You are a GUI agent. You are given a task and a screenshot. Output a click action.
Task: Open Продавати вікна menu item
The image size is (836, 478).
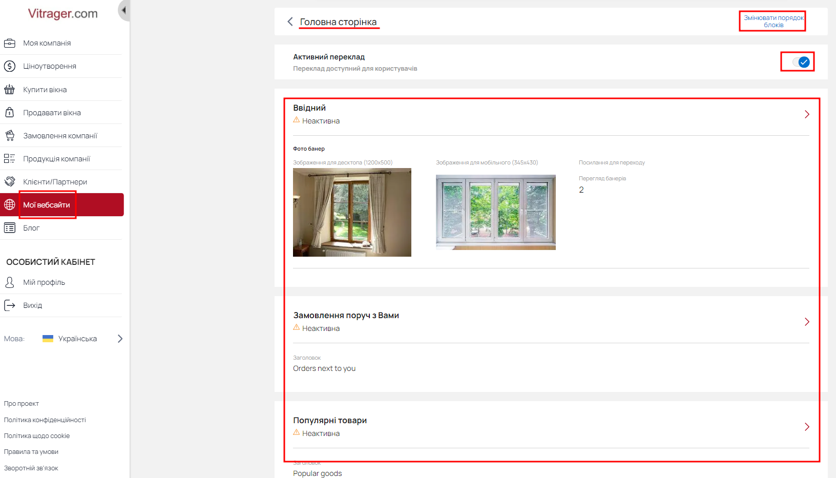coord(62,113)
